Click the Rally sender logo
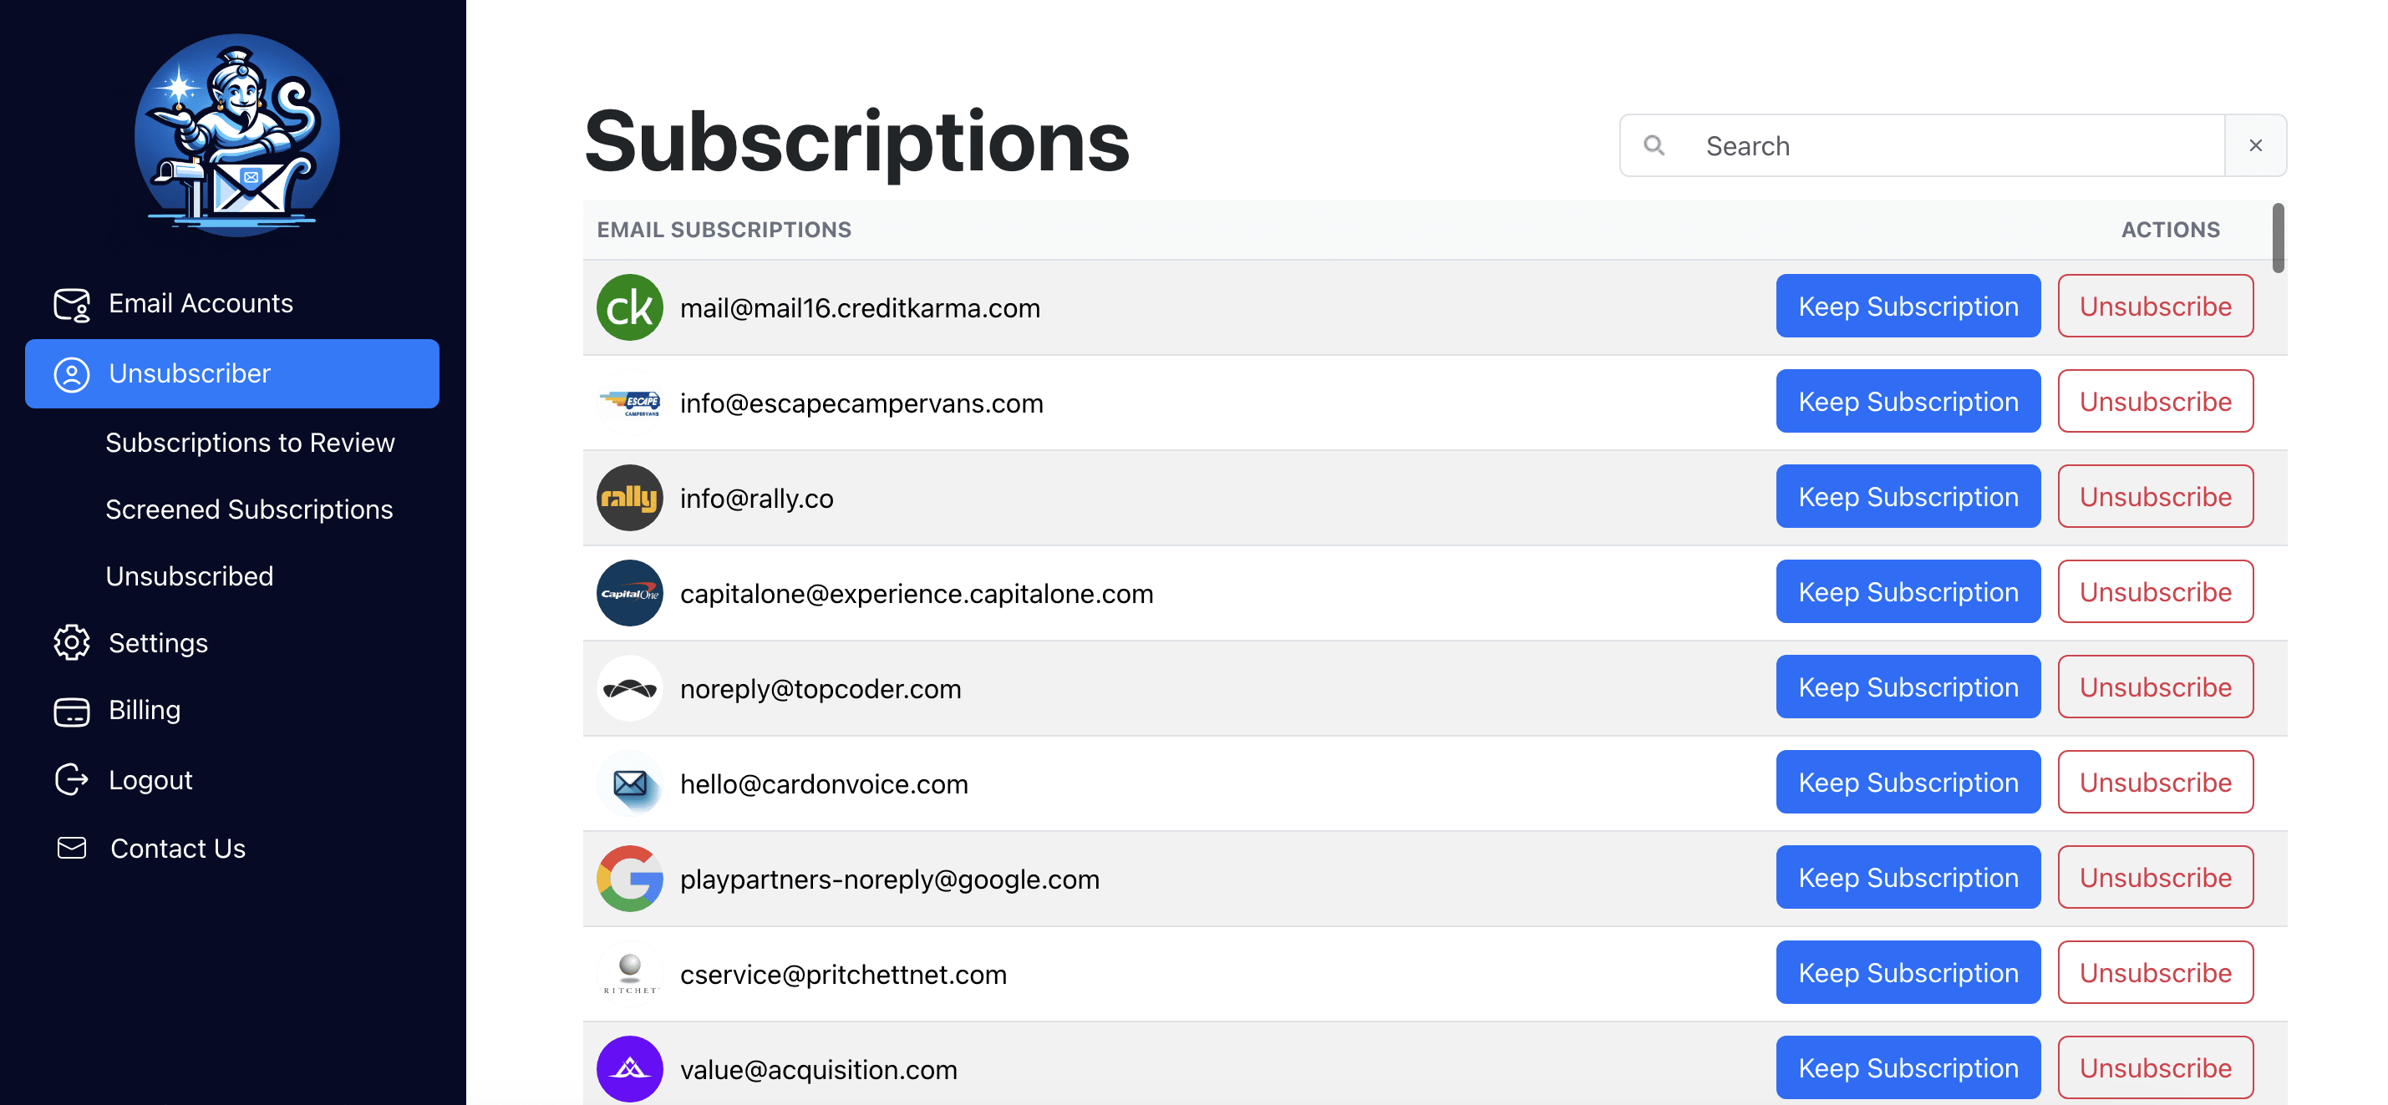The image size is (2388, 1105). (x=629, y=498)
